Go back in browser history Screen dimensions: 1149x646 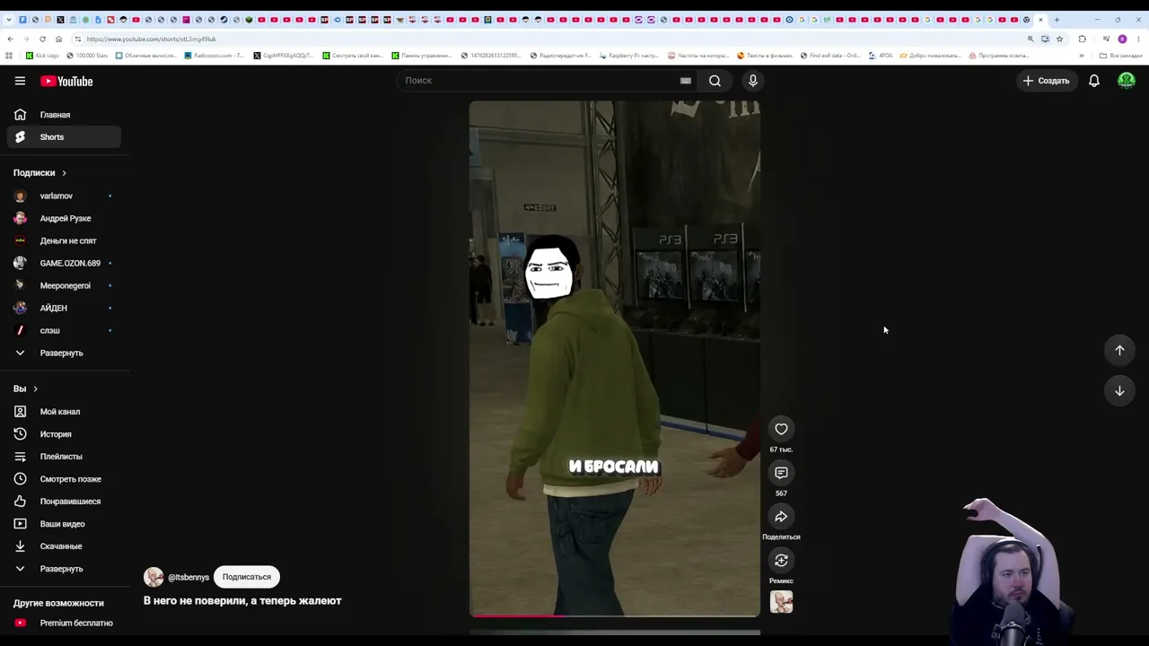(10, 39)
